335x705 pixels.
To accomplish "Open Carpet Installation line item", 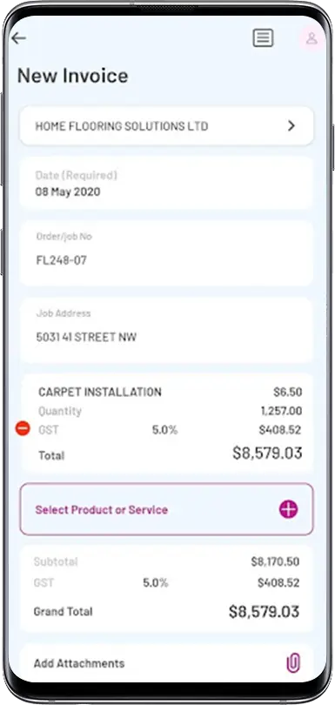I will 166,423.
